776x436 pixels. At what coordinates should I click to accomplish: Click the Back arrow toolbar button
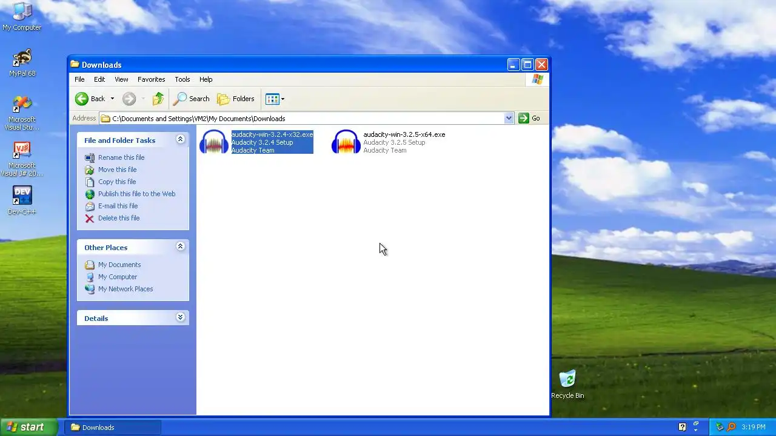90,99
